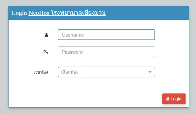Click the Login text on the red button
The height and width of the screenshot is (114, 196).
coord(176,99)
